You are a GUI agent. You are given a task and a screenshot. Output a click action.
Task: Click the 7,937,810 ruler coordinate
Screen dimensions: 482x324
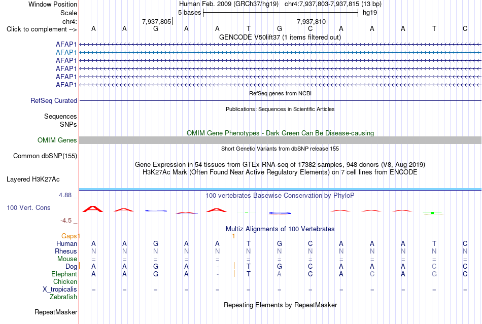(311, 21)
